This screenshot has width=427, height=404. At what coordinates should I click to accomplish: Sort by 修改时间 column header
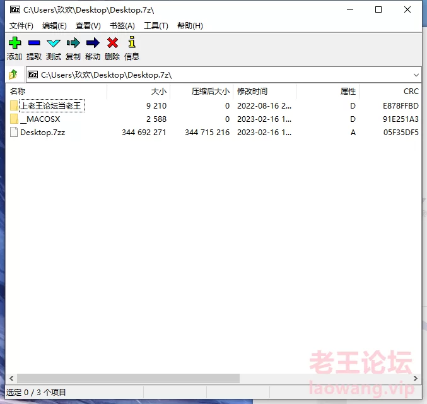point(264,92)
